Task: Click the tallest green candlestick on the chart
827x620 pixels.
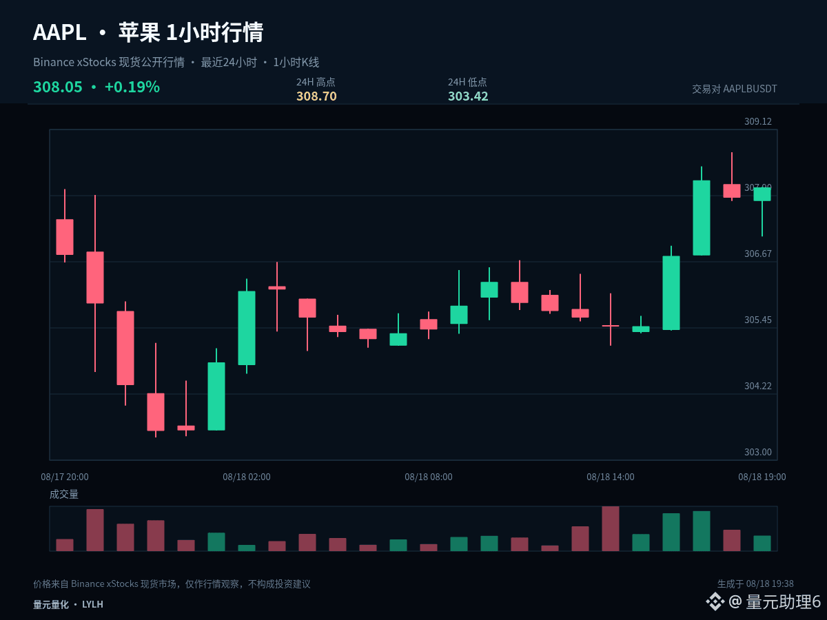Action: [x=702, y=218]
